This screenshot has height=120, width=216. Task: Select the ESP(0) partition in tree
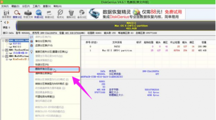pos(17,43)
